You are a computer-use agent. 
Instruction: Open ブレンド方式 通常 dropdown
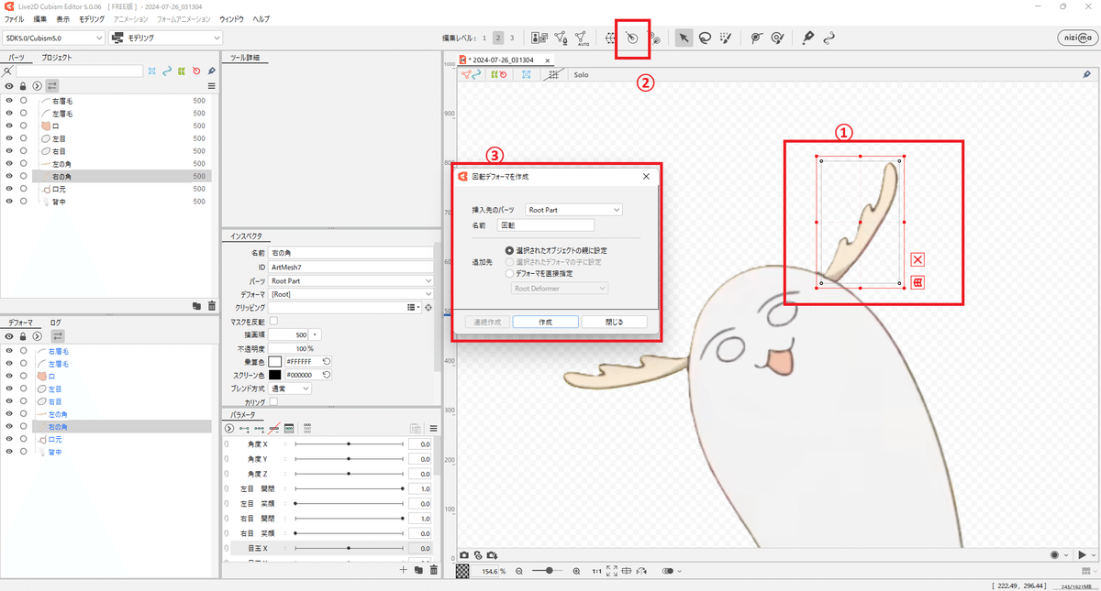[290, 389]
